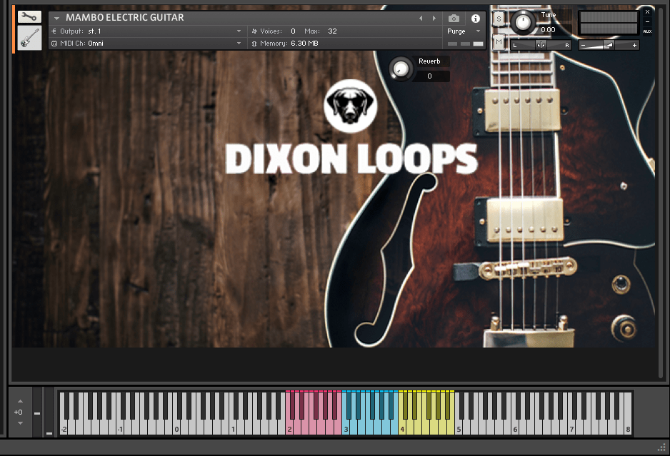Click the guitar instrument icon
The width and height of the screenshot is (670, 456).
coord(29,38)
